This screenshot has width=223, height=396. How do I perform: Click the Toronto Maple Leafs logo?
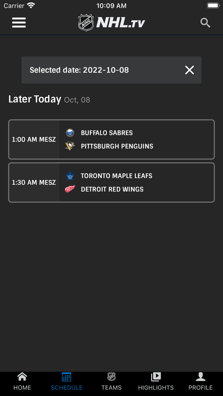pos(70,176)
